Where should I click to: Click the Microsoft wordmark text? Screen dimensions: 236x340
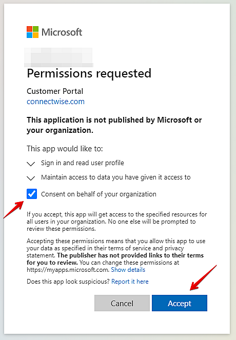click(x=62, y=32)
